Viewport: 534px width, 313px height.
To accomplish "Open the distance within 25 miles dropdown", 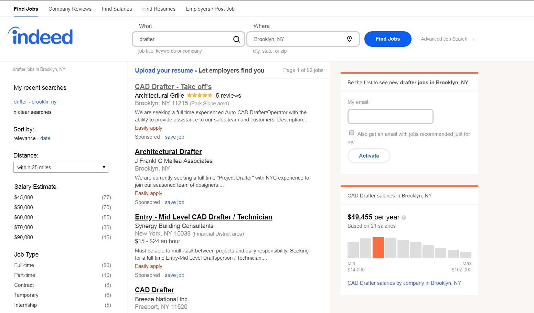I will 61,168.
